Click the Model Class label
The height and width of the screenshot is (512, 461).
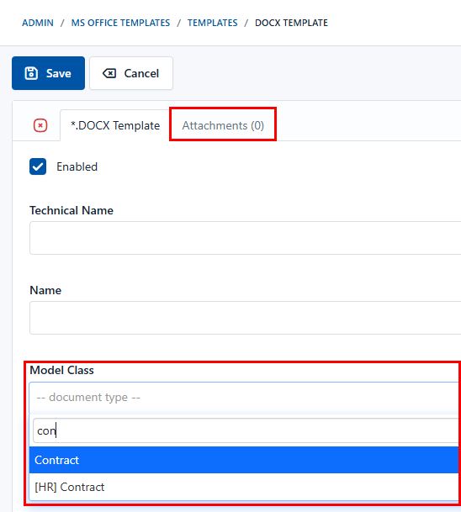tap(61, 370)
